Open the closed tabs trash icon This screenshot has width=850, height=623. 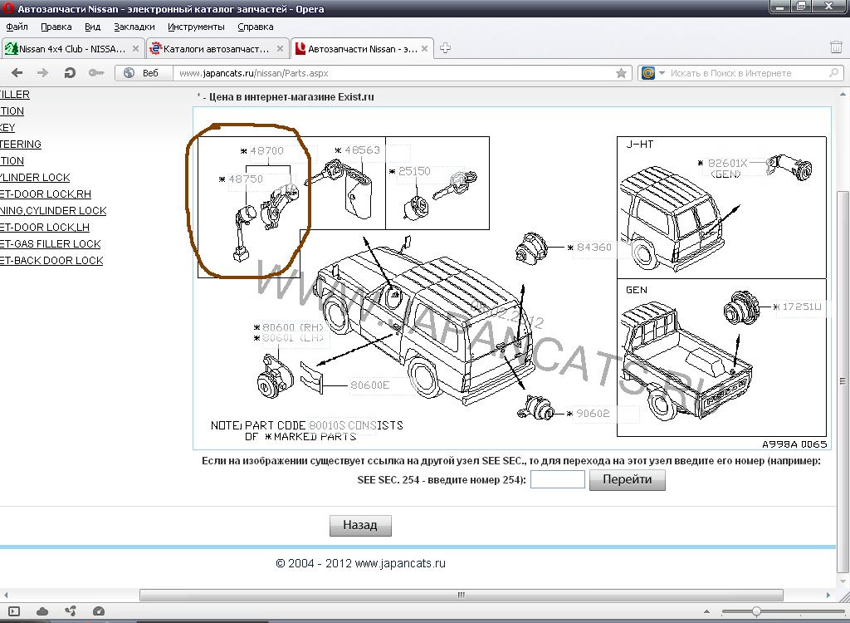coord(836,47)
